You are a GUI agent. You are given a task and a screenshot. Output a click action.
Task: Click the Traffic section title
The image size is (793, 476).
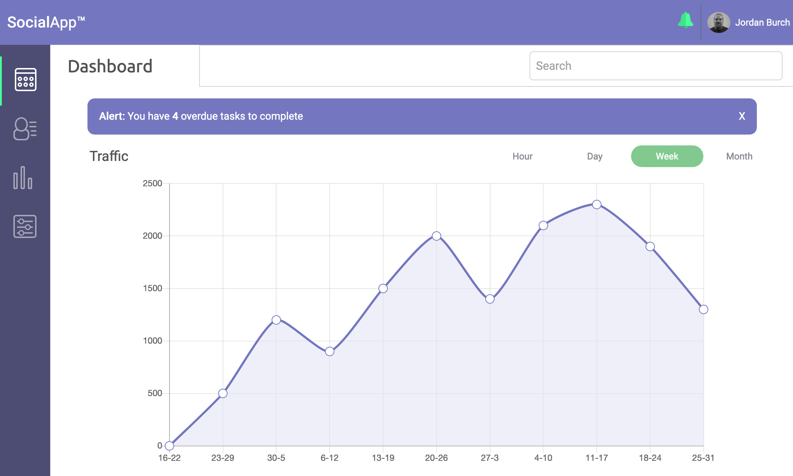coord(109,156)
